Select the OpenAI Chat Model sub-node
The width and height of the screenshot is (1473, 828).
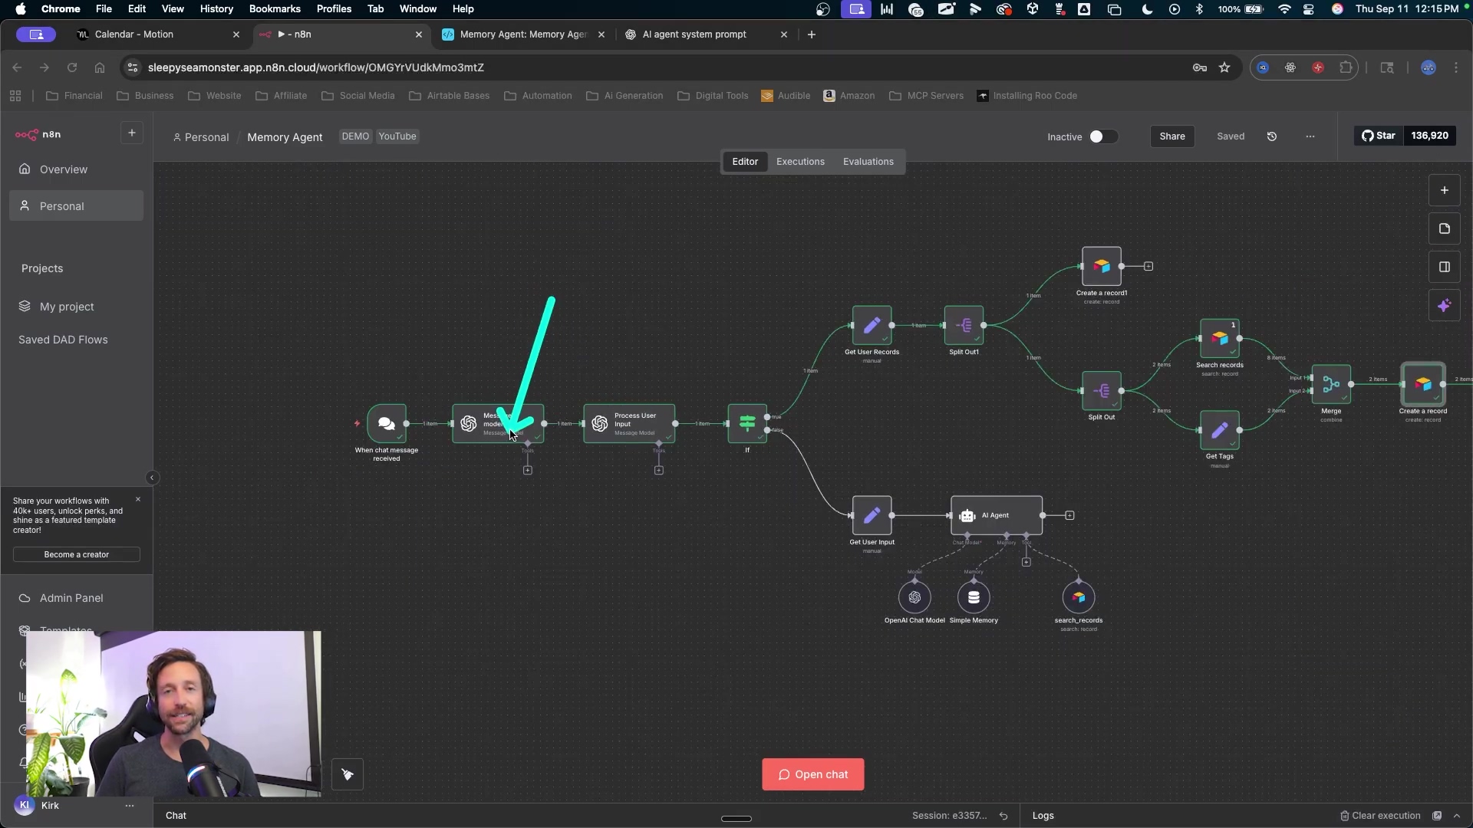coord(914,597)
